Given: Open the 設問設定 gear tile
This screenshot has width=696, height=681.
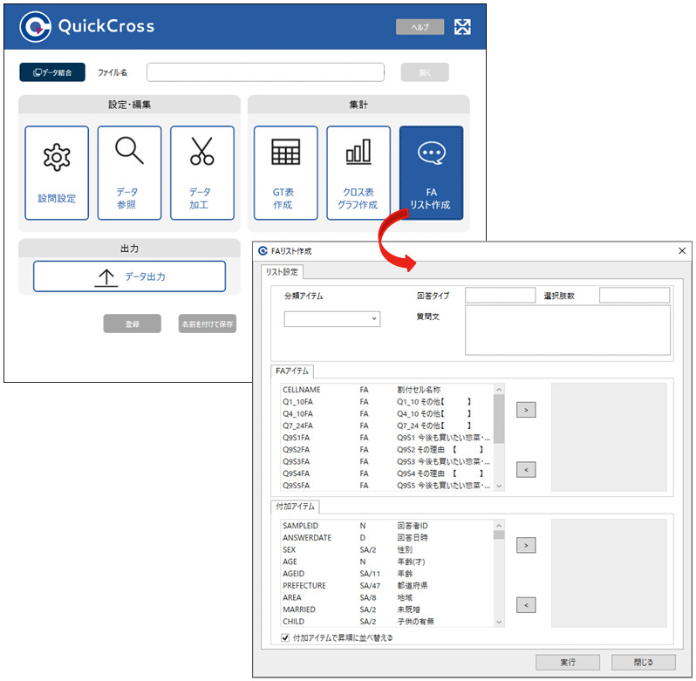Looking at the screenshot, I should coord(57,173).
